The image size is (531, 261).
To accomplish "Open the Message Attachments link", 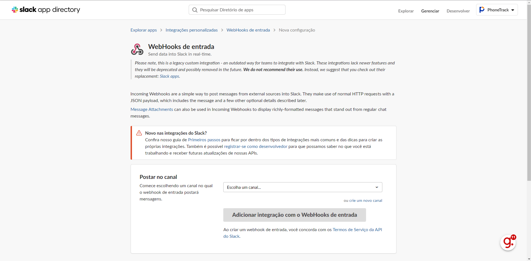I will (x=152, y=109).
